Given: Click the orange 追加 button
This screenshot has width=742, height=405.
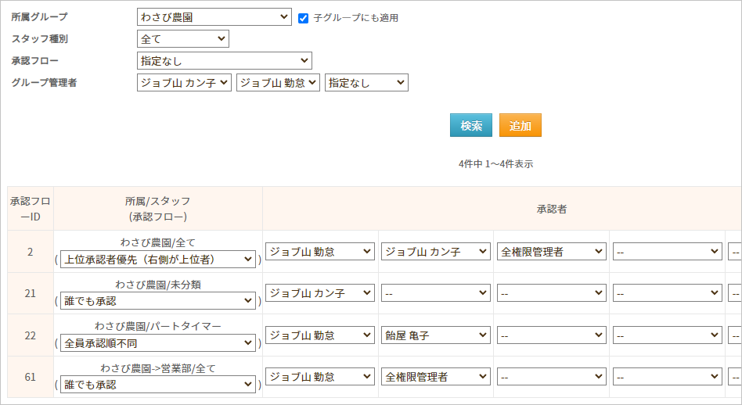Looking at the screenshot, I should coord(520,125).
